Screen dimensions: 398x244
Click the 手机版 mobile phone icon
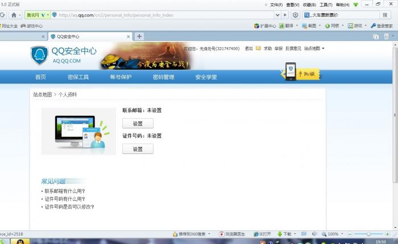[291, 71]
